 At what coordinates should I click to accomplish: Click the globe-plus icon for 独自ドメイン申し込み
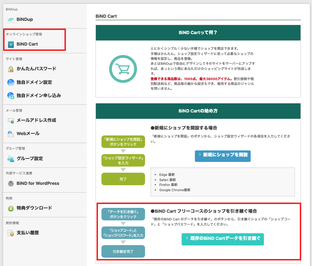click(x=11, y=96)
